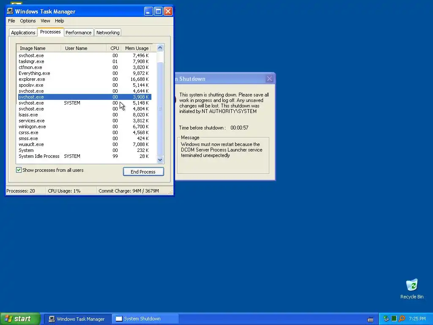433x325 pixels.
Task: Click the shutdown countdown timer 00:00:57
Action: point(239,128)
